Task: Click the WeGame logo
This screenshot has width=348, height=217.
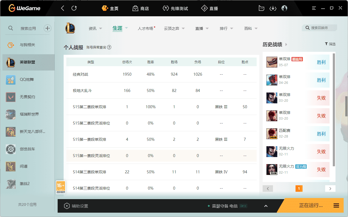Action: pos(24,8)
